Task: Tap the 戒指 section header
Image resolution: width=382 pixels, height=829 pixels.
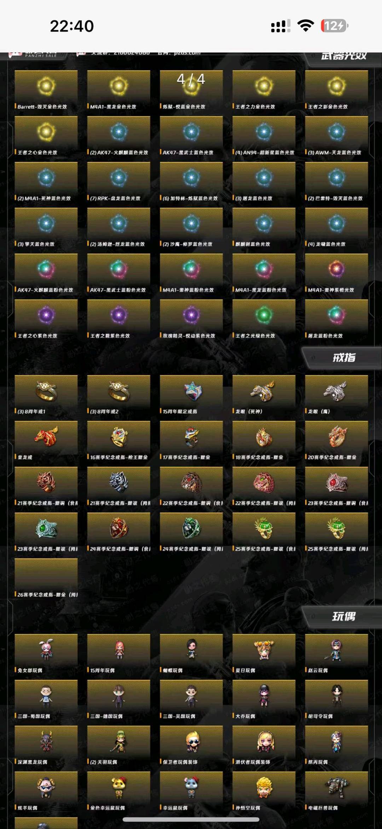Action: pos(343,358)
